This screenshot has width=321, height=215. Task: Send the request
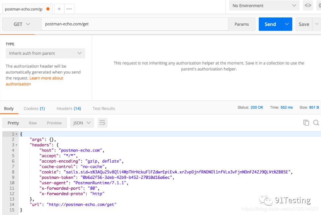click(270, 24)
